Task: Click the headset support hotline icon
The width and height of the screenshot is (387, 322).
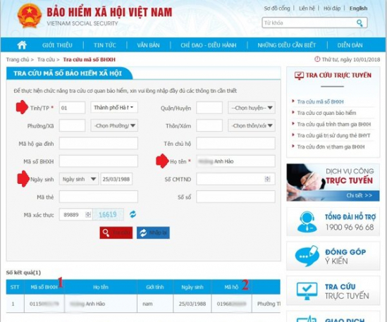Action: [307, 222]
